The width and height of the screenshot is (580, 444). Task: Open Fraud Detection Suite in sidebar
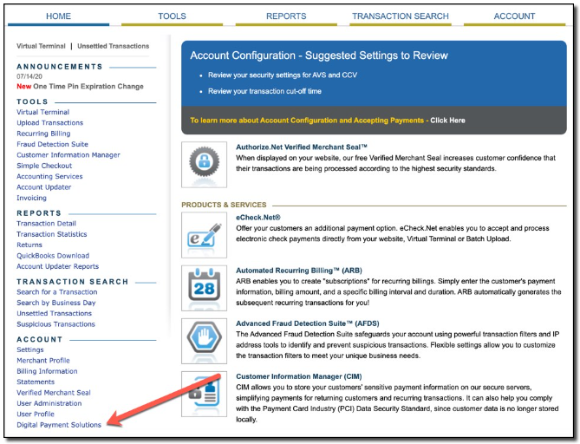[53, 144]
